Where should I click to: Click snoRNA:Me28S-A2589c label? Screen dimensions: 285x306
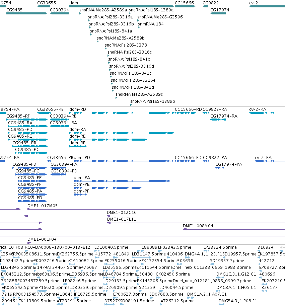click(139, 94)
